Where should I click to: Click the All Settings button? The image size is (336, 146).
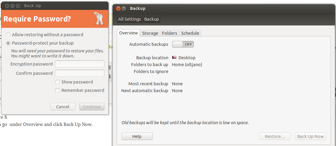click(129, 19)
